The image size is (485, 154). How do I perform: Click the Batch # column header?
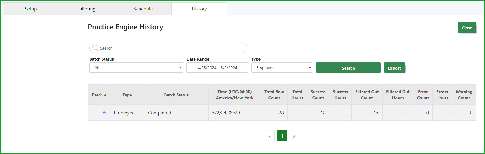coord(99,95)
